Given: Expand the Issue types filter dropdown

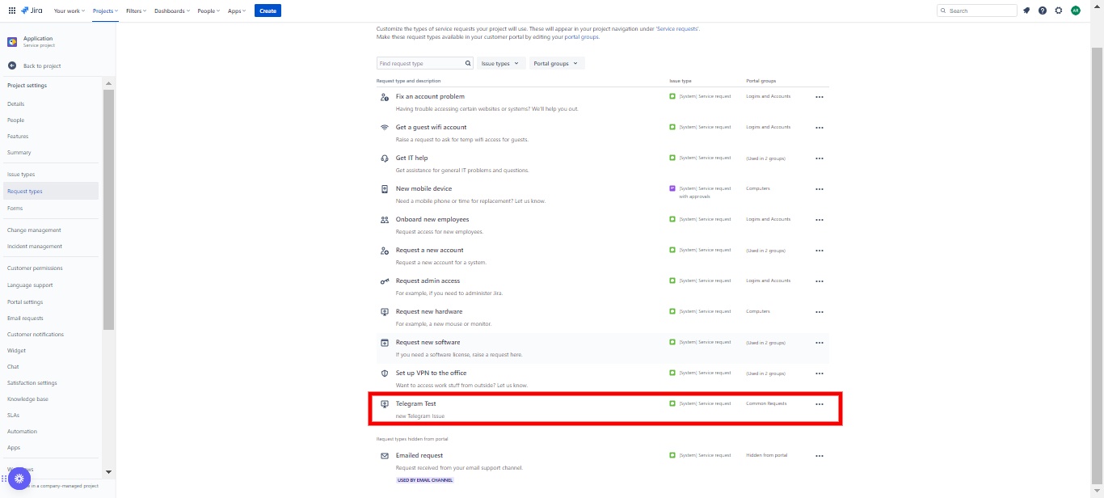Looking at the screenshot, I should coord(500,63).
